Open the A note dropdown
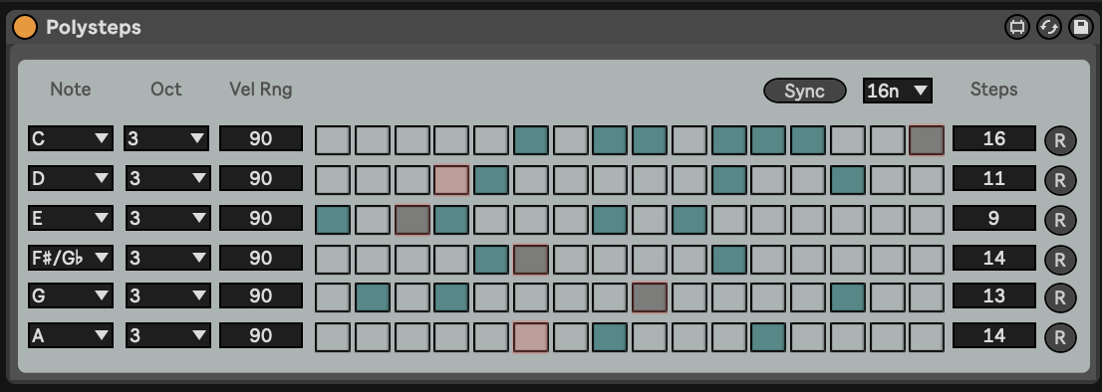The width and height of the screenshot is (1102, 392). point(71,336)
